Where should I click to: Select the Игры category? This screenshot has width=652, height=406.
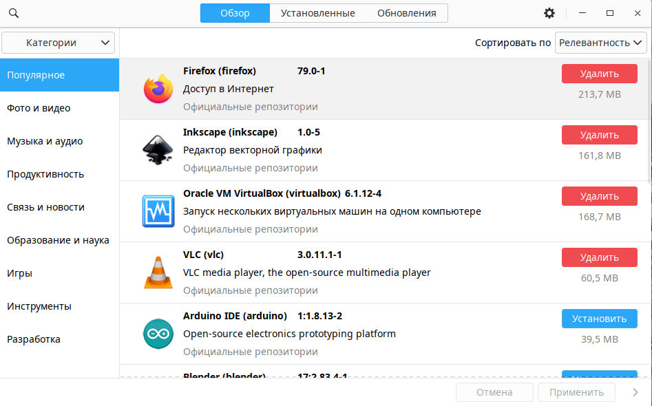(x=20, y=273)
